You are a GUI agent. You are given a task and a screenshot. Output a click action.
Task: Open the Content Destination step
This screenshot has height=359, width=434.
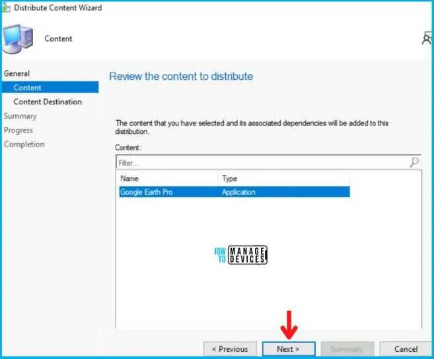48,102
